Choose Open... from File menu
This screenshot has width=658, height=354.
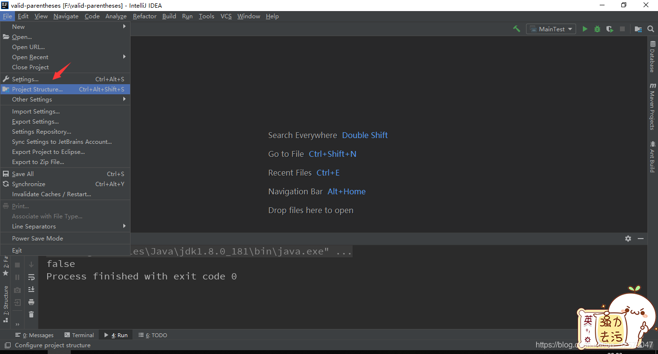(x=65, y=37)
